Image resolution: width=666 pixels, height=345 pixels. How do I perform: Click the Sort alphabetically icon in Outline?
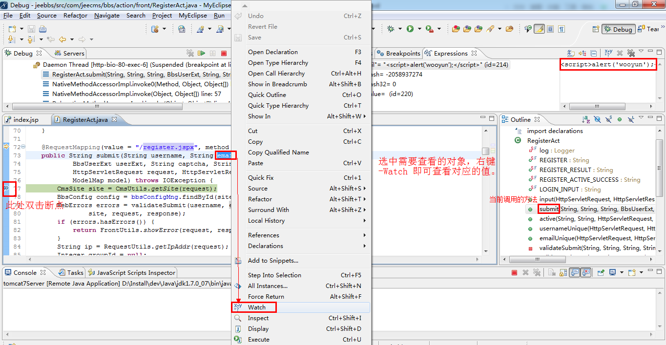point(586,119)
